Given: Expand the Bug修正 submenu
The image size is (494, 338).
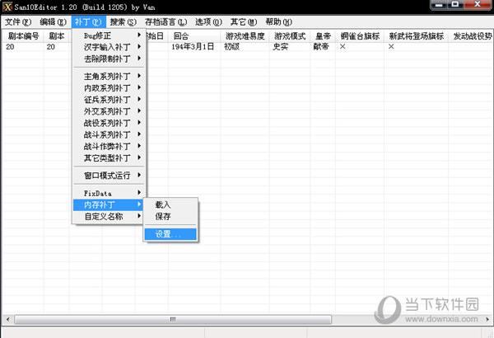Looking at the screenshot, I should click(x=109, y=35).
